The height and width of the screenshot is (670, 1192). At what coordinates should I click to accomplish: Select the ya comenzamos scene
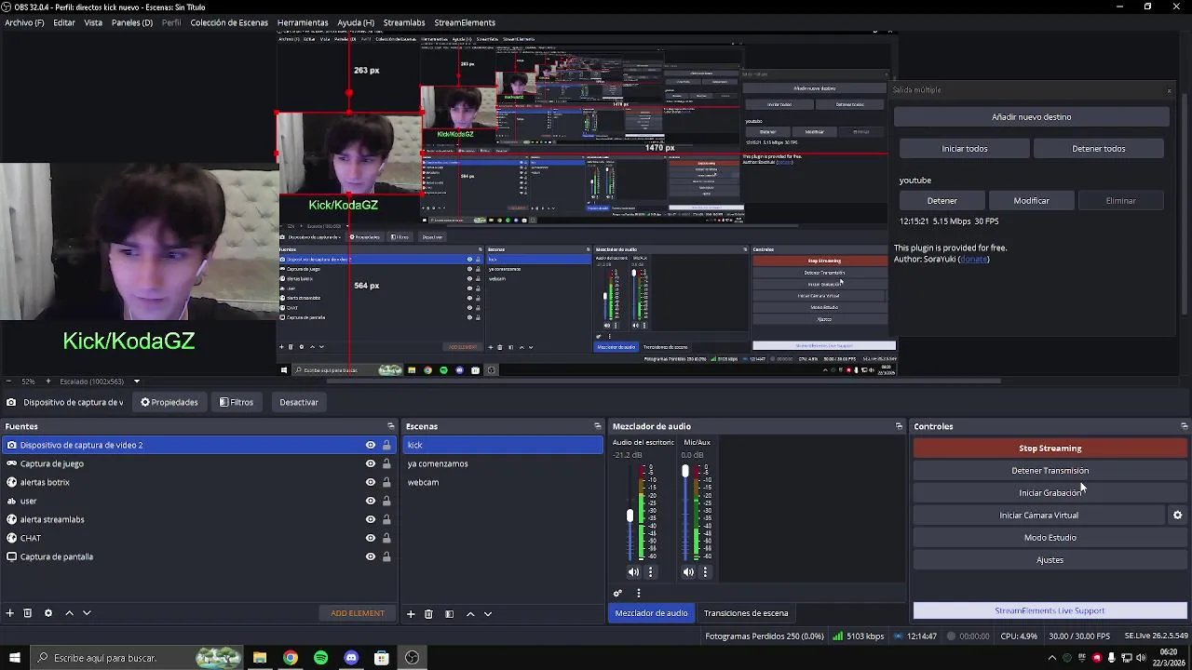pos(503,463)
